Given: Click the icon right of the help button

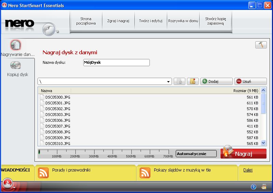Looking at the screenshot, I should click(264, 187).
